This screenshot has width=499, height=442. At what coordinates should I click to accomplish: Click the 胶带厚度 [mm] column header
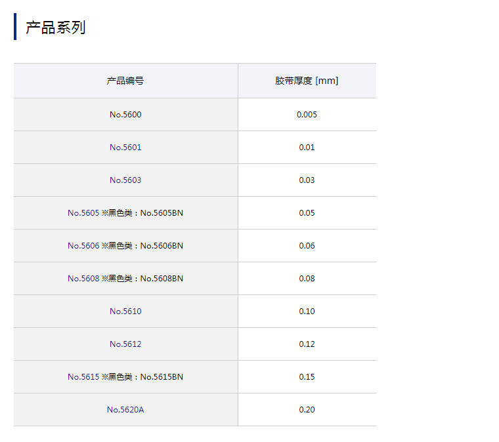(x=307, y=81)
